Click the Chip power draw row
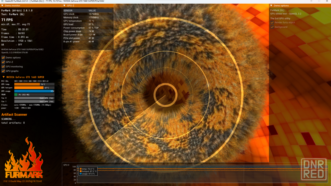331x186 pixels. (x=88, y=31)
